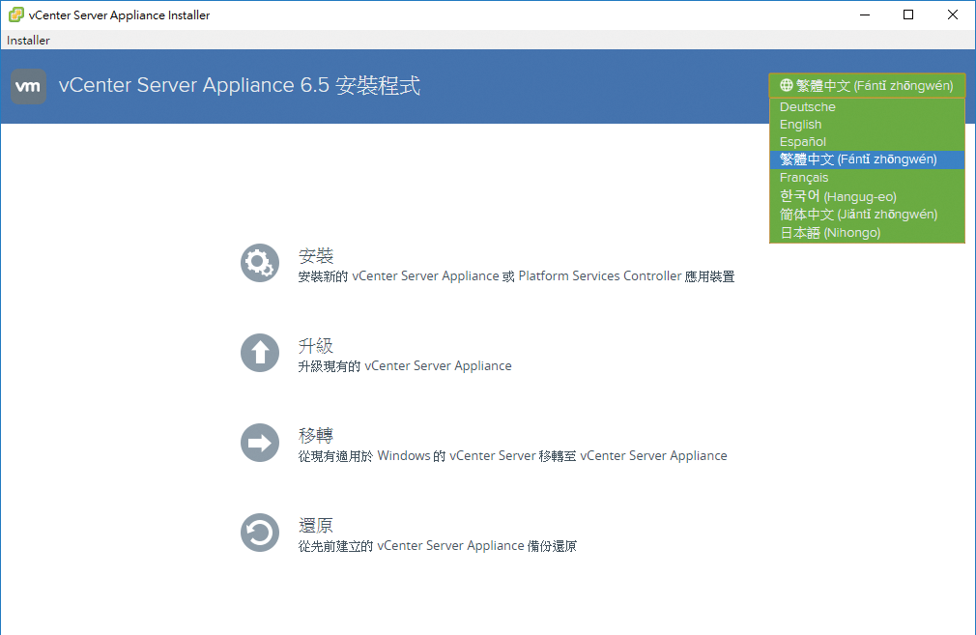Select Français language option
Screen dimensions: 976x635
point(867,178)
